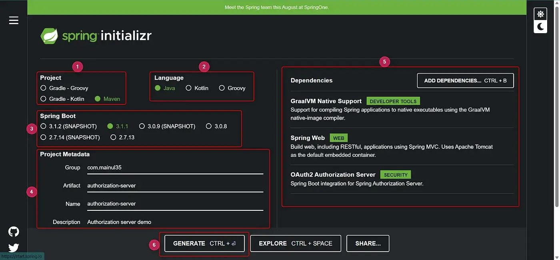The height and width of the screenshot is (260, 560).
Task: Click the Name input field
Action: click(175, 204)
